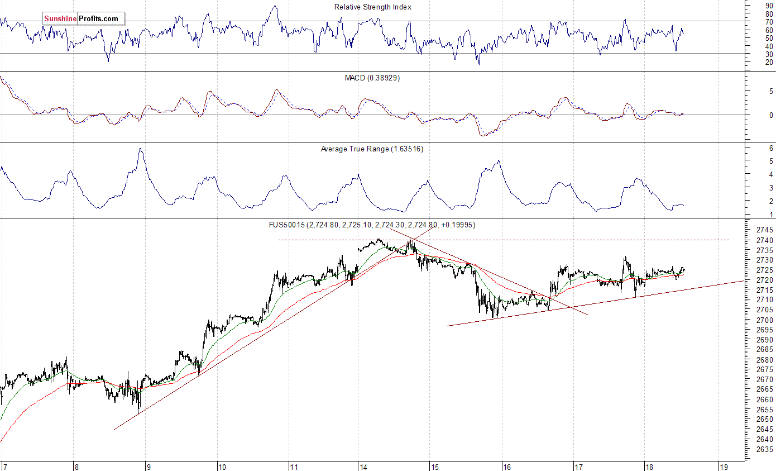Click date label 18 on time axis

coord(650,467)
